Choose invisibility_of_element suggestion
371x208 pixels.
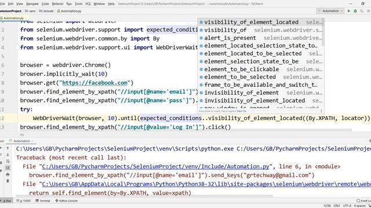[x=261, y=92]
